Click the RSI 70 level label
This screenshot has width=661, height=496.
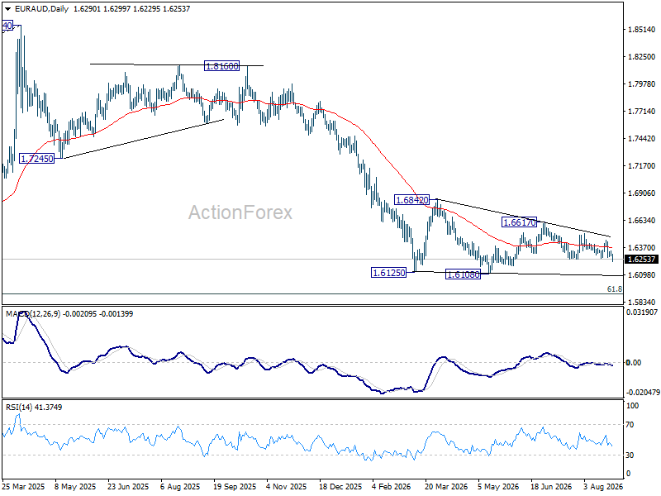(630, 425)
